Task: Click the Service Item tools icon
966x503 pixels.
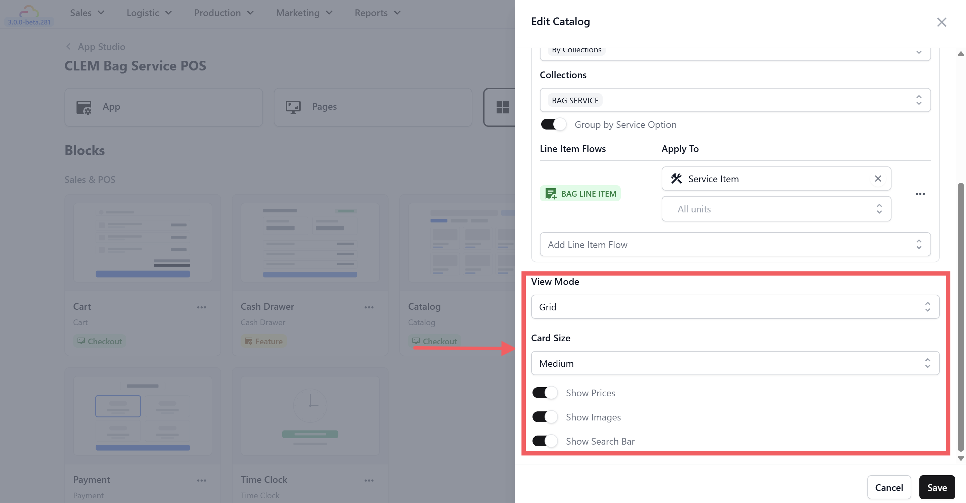Action: pyautogui.click(x=676, y=179)
